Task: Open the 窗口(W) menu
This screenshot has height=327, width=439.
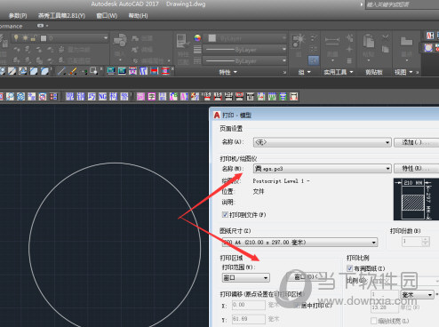Action: coord(107,16)
